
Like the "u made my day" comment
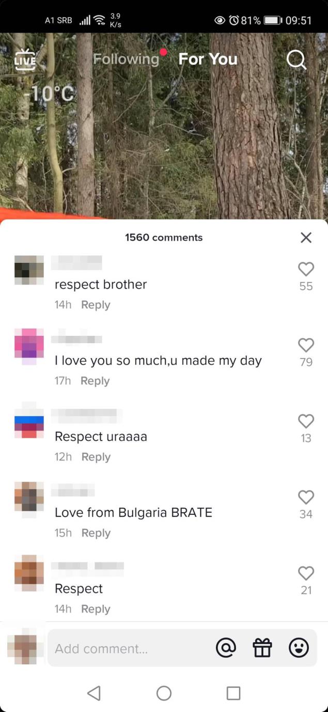point(306,345)
